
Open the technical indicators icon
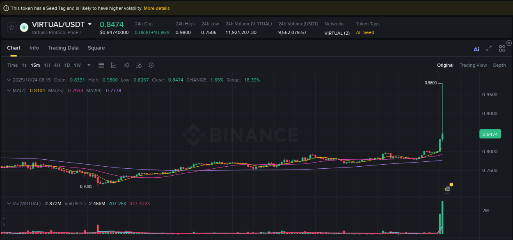click(x=113, y=65)
